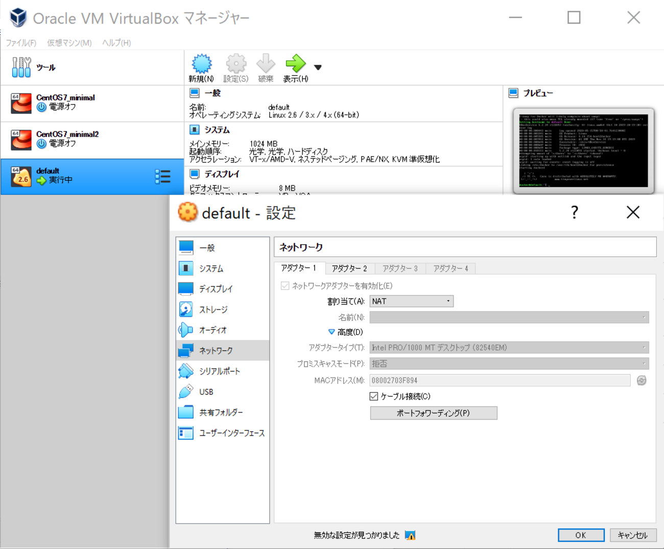664x549 pixels.
Task: Click the 破棄 discard arrow icon
Action: coord(266,64)
